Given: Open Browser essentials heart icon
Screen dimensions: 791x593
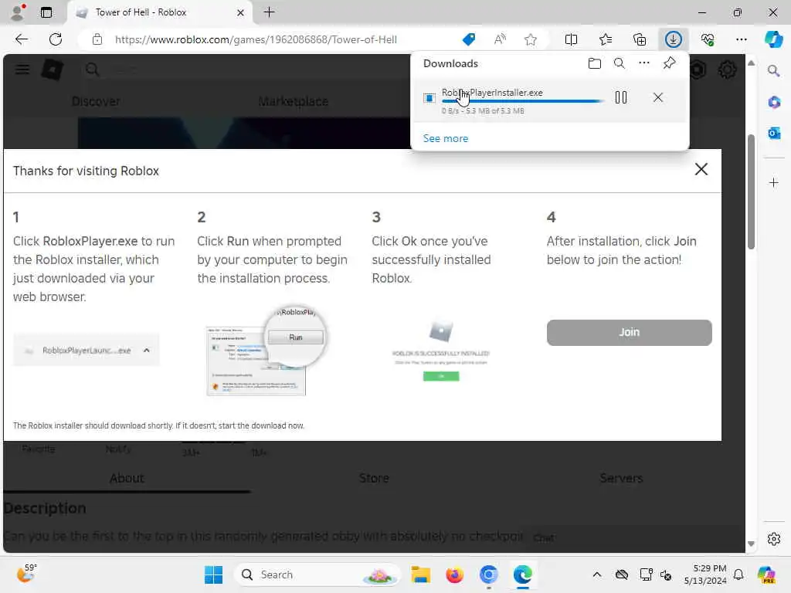Looking at the screenshot, I should pos(708,39).
